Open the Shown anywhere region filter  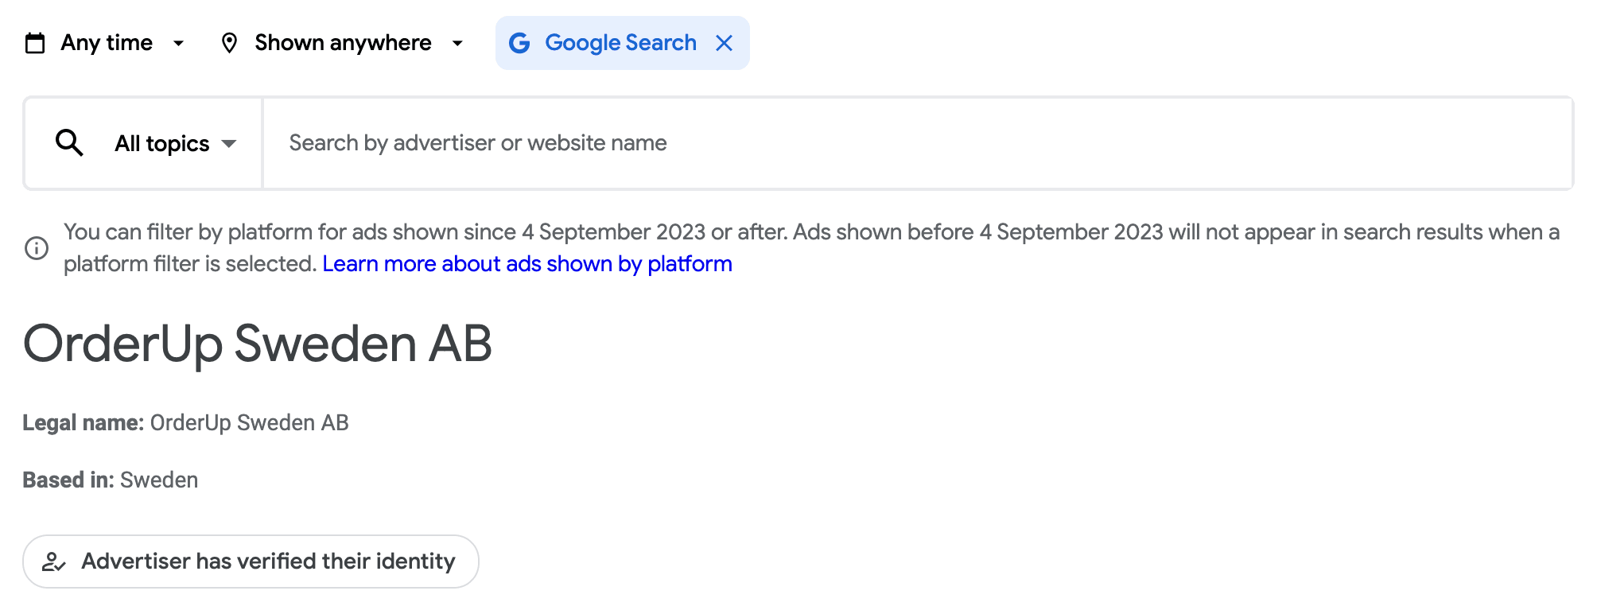(343, 43)
